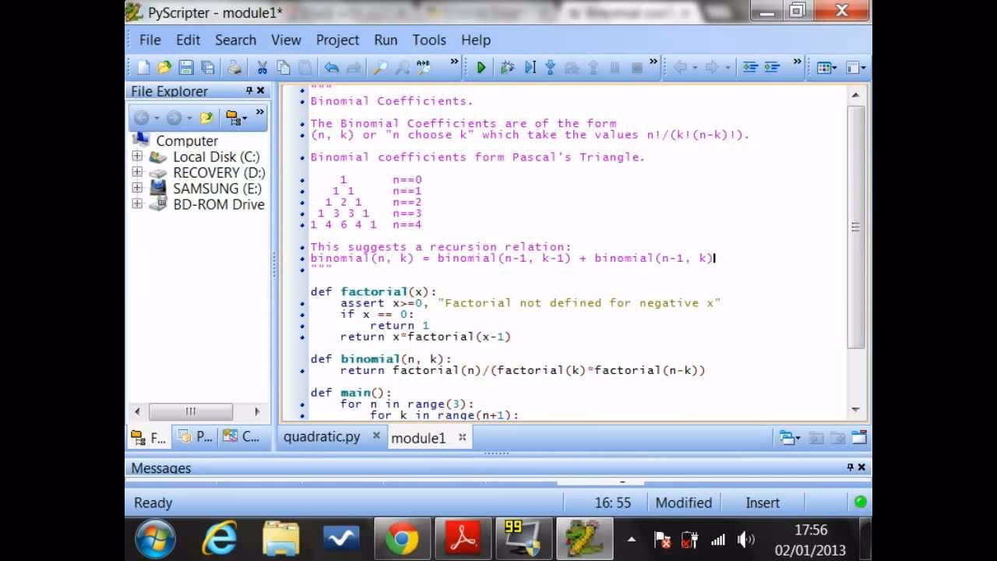This screenshot has height=561, width=997.
Task: Click the Cut scissors icon
Action: [262, 68]
